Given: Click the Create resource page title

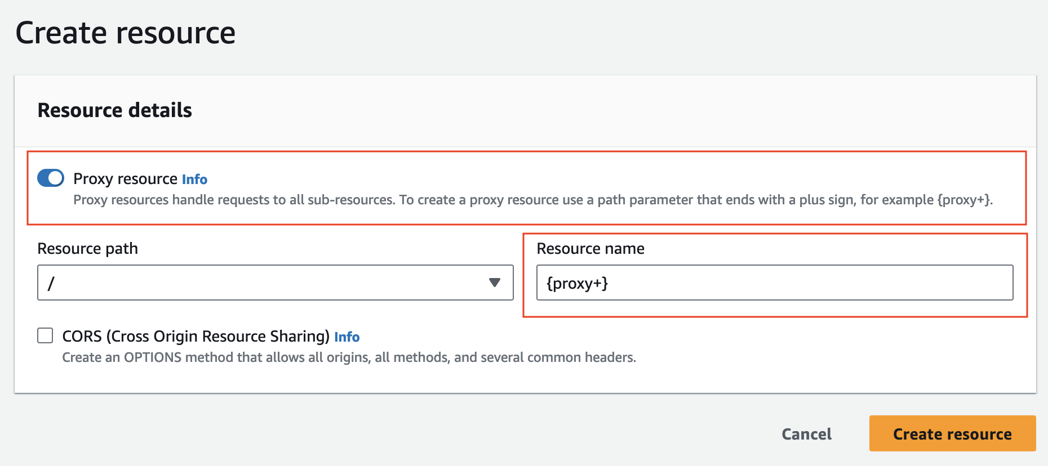Looking at the screenshot, I should (126, 33).
